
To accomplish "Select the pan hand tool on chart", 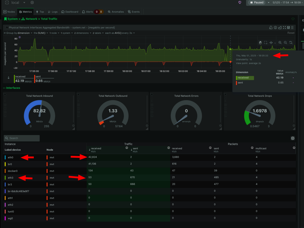I will point(260,43).
